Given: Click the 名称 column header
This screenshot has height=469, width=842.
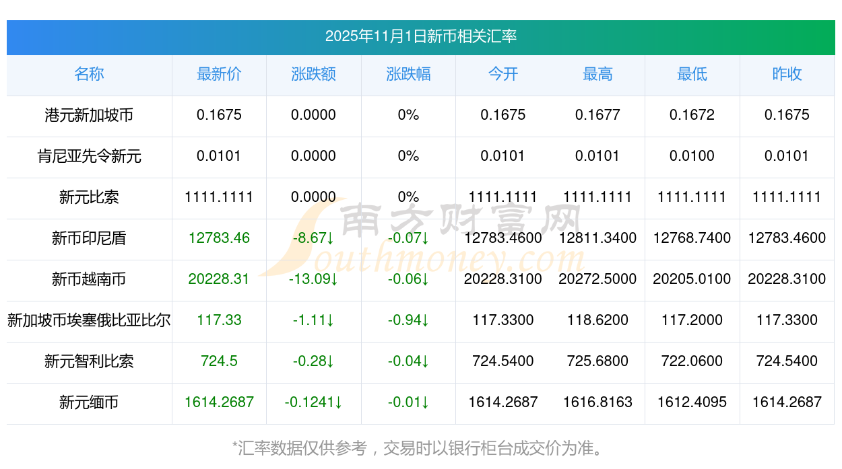Looking at the screenshot, I should tap(89, 75).
